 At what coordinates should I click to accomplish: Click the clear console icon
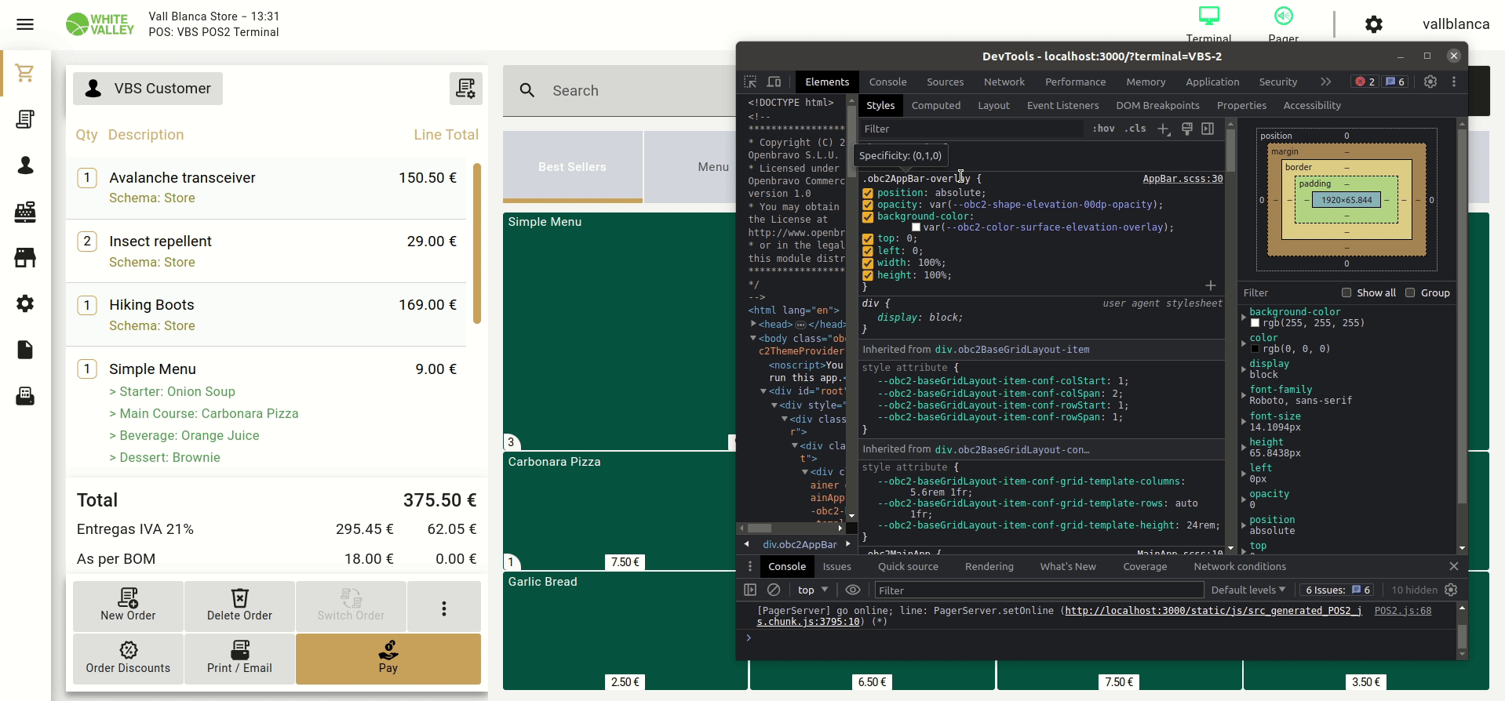(774, 590)
